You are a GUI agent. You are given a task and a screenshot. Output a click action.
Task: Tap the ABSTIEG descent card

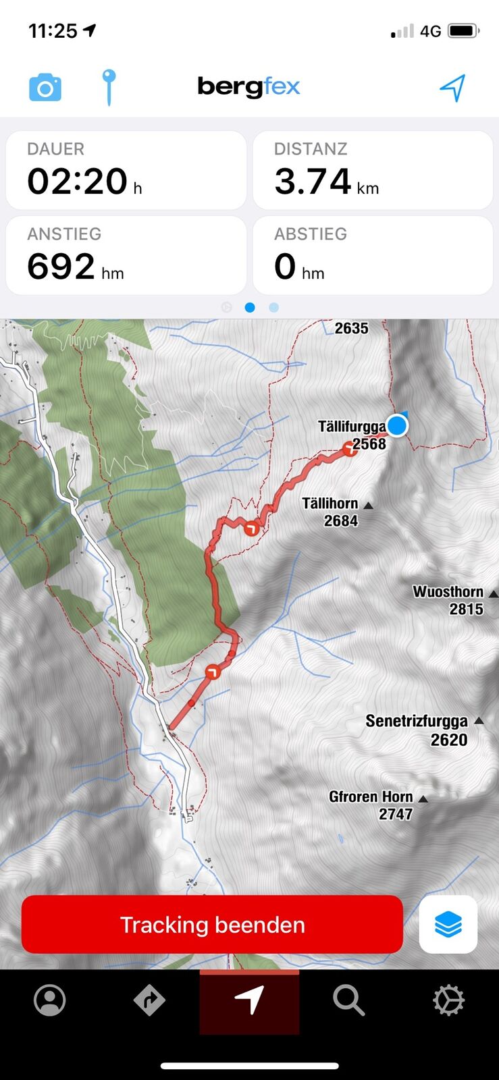pyautogui.click(x=373, y=255)
